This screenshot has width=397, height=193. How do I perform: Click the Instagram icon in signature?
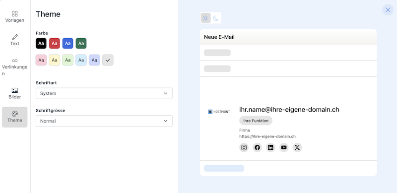coord(244,147)
